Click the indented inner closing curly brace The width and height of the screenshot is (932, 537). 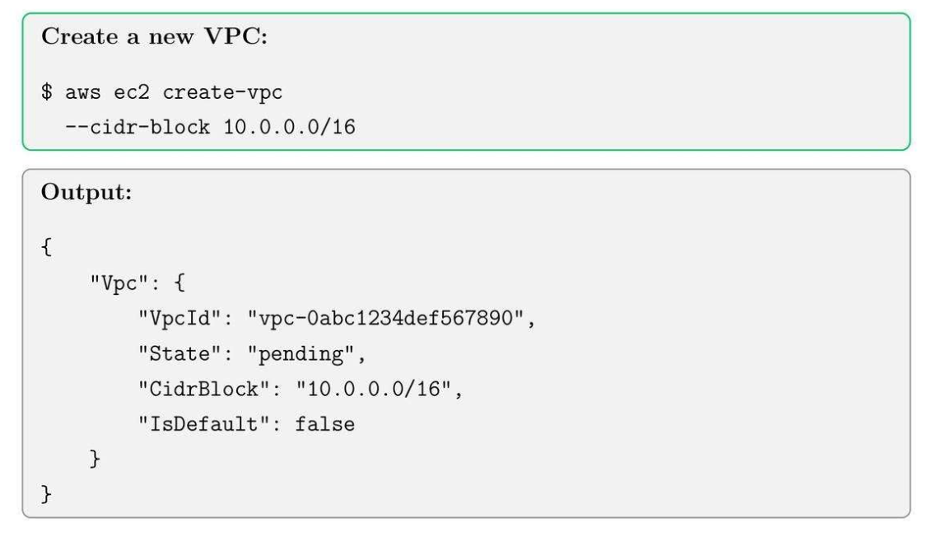[x=95, y=460]
